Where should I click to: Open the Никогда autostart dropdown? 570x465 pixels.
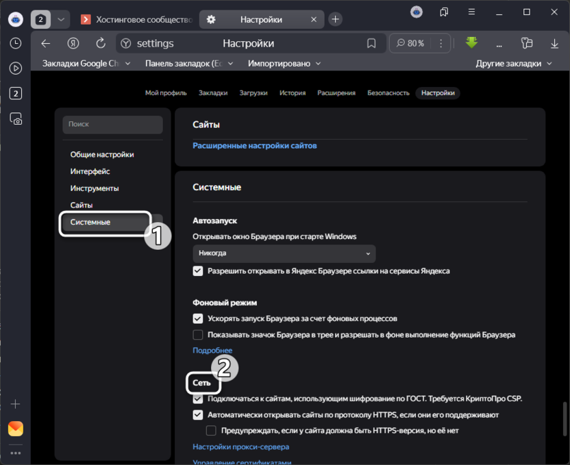(284, 253)
